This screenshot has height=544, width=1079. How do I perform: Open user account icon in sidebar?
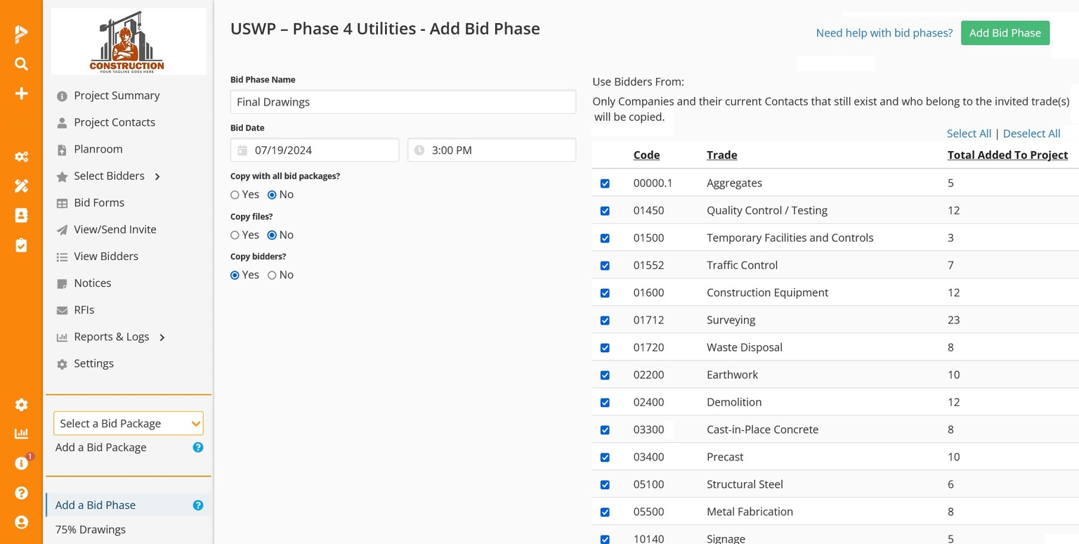coord(21,522)
